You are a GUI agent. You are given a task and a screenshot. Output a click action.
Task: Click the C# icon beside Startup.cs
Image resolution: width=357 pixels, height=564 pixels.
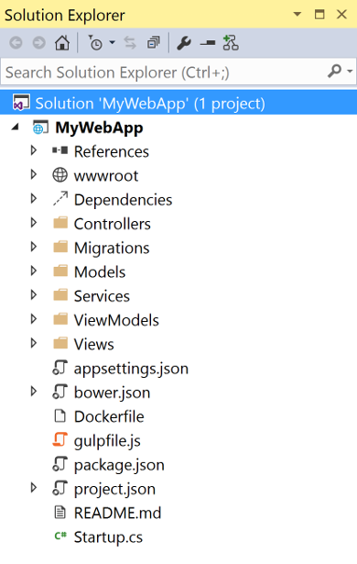coord(60,536)
